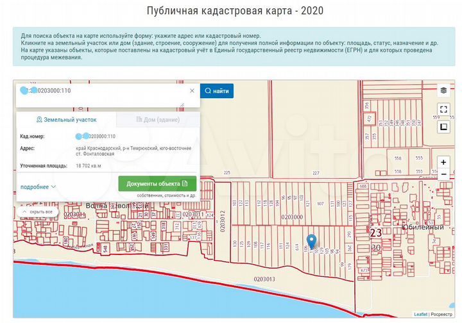Select parcel 107 on the map
This screenshot has width=462, height=323.
click(320, 204)
